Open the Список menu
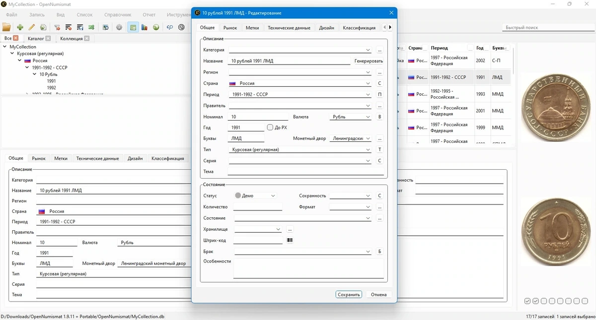Image resolution: width=596 pixels, height=320 pixels. click(x=85, y=15)
